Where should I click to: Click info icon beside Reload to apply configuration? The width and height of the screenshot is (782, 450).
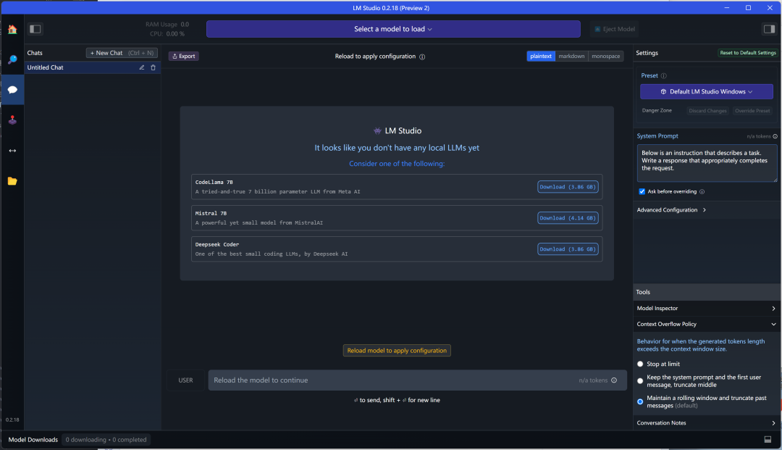point(422,57)
